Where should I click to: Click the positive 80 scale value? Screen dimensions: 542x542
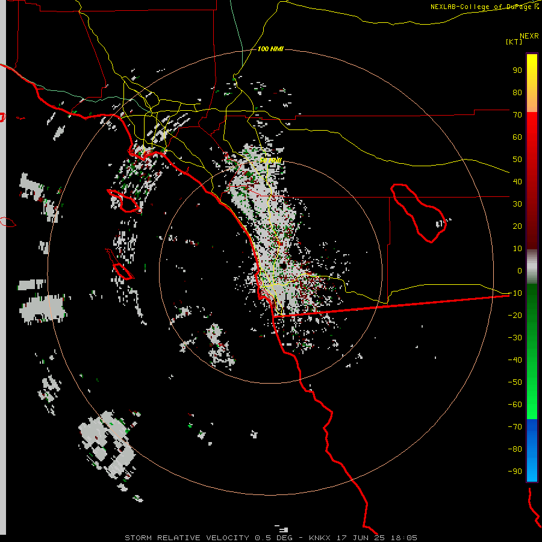click(517, 93)
